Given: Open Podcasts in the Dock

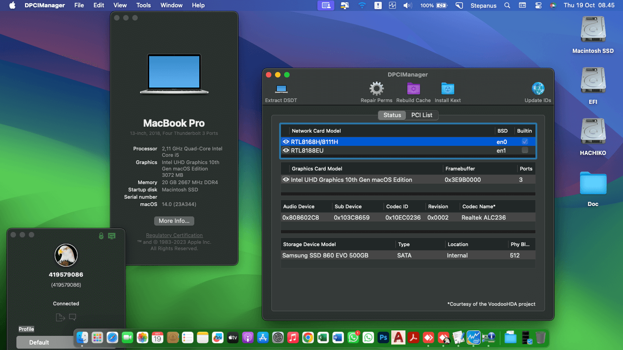Looking at the screenshot, I should (x=248, y=338).
